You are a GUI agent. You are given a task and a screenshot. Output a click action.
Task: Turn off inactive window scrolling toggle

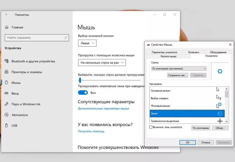tap(83, 93)
